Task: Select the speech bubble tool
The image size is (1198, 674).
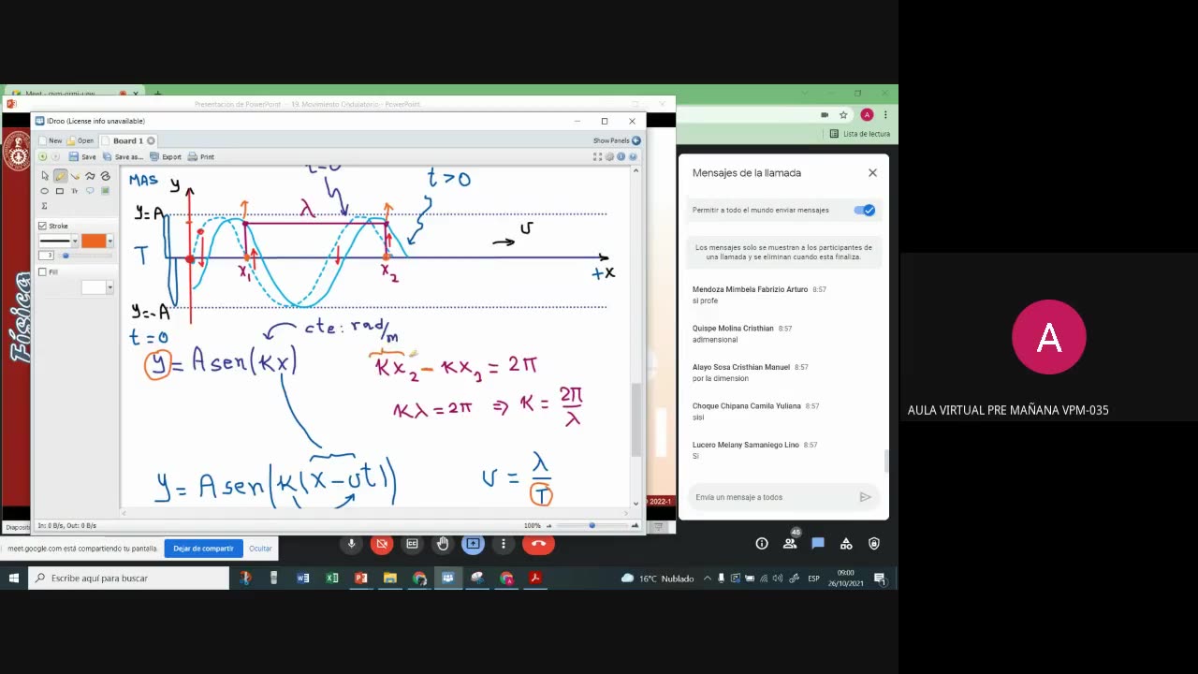Action: tap(90, 191)
